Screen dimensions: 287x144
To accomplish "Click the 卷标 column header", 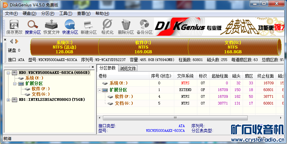I will [x=123, y=76].
